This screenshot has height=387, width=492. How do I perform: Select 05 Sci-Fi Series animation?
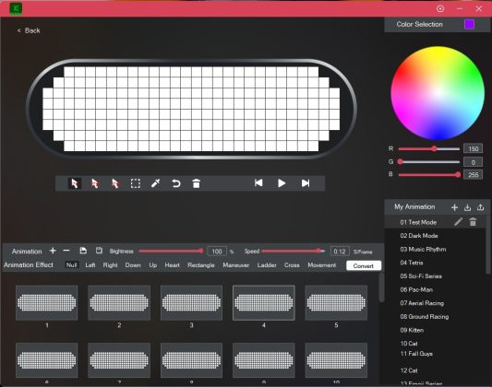coord(421,276)
